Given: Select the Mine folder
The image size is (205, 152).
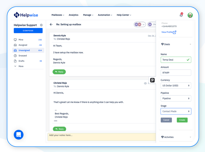Looking at the screenshot, I should click(x=28, y=40).
